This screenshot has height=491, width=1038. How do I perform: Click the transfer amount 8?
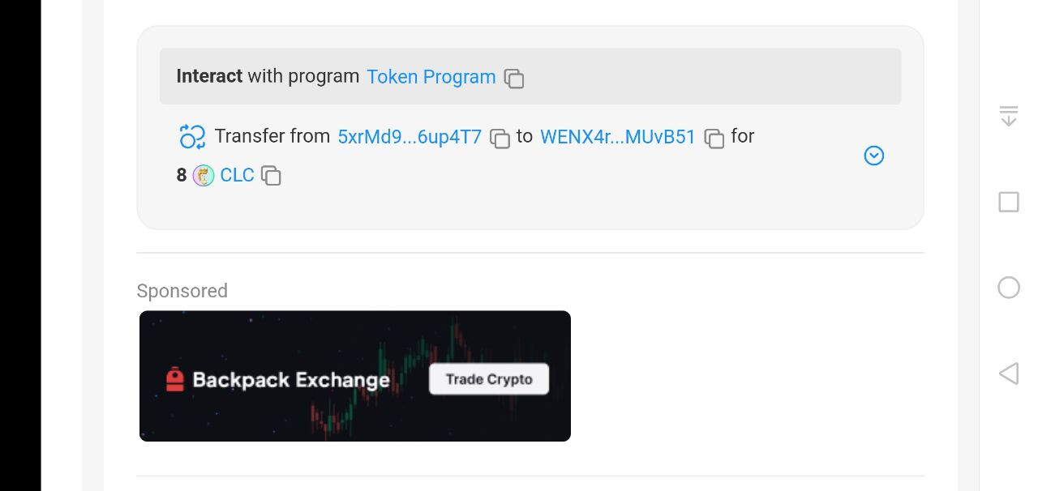coord(182,175)
